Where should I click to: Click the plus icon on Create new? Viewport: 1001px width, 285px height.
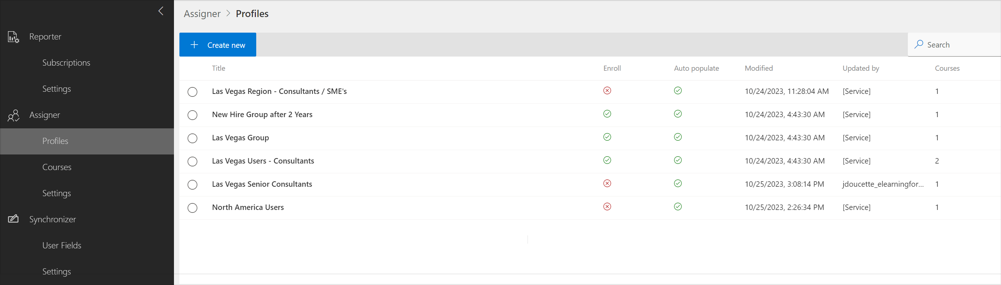click(x=194, y=45)
